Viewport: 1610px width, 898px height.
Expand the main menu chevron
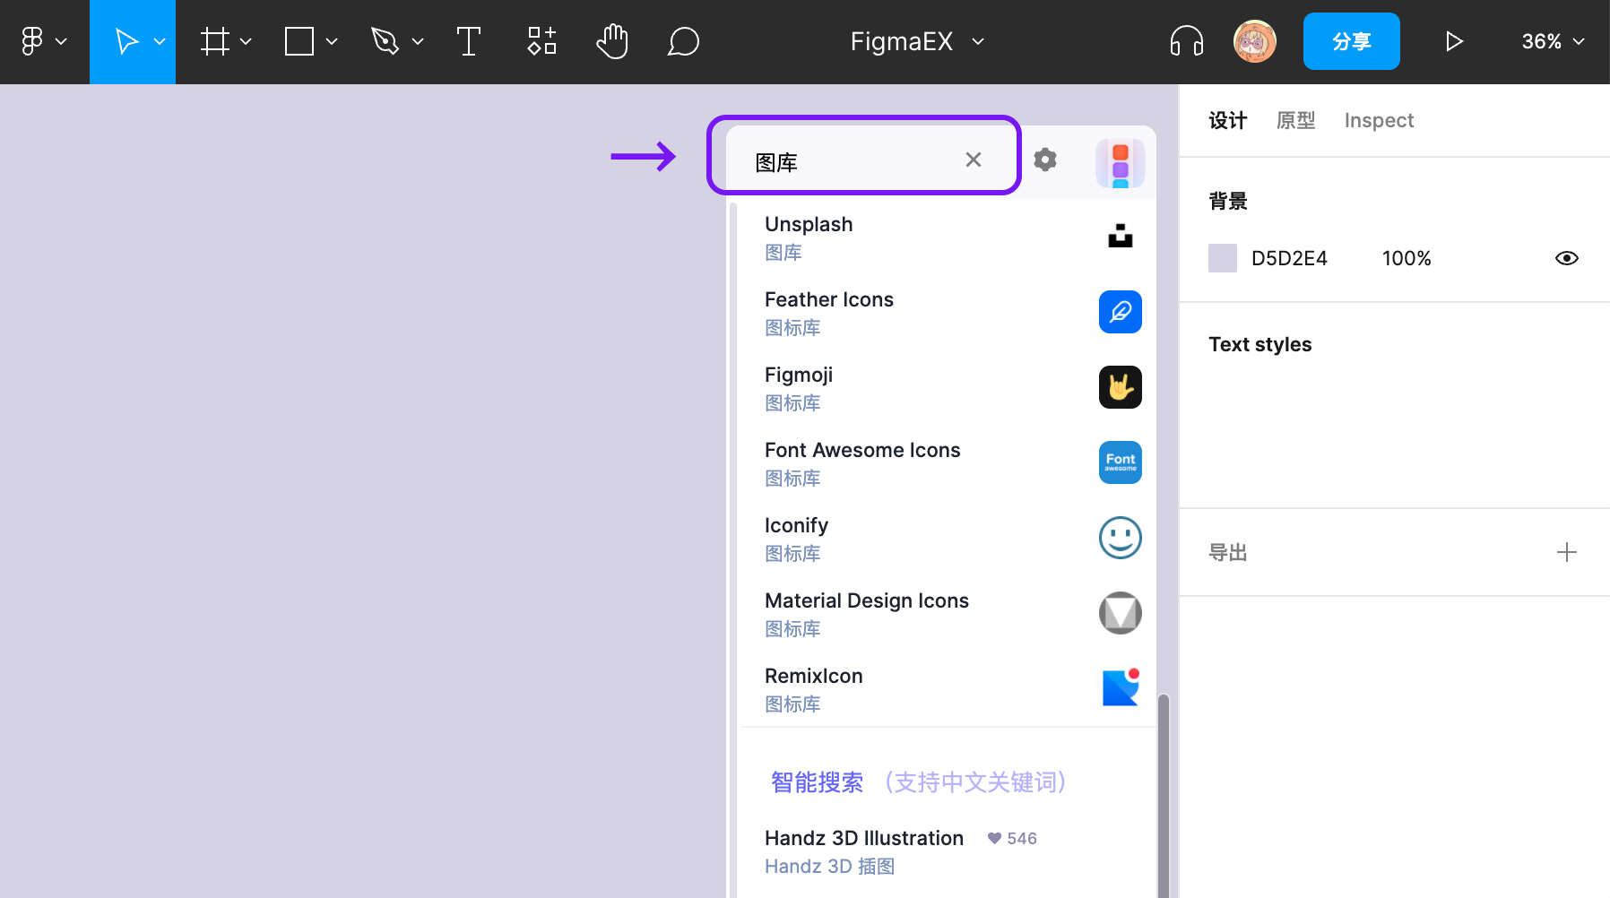click(61, 41)
